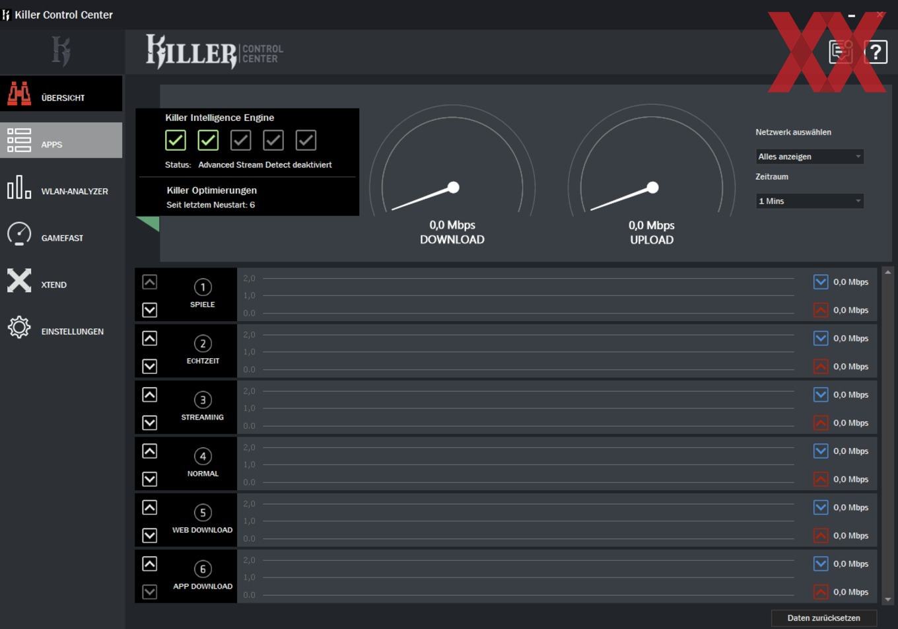Click the priority list scrollbar down arrow
Screen dimensions: 898x629
pos(887,599)
